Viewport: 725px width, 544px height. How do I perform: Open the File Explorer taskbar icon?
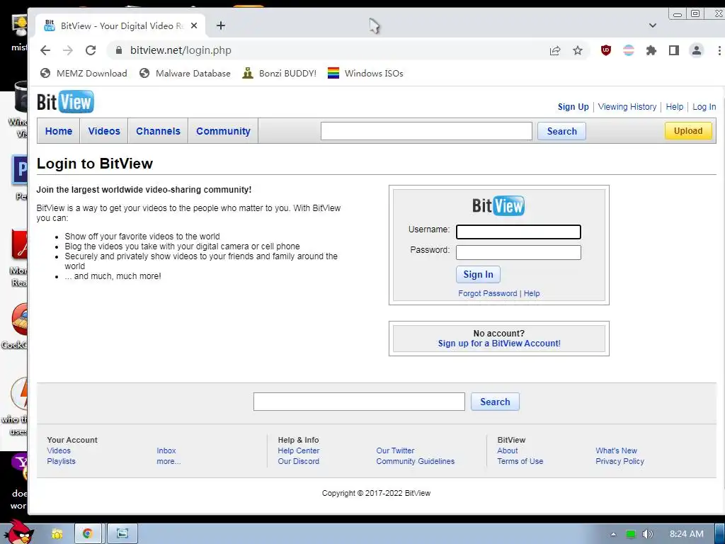57,534
